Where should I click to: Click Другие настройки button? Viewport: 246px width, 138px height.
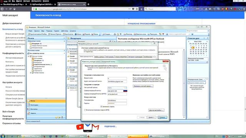coord(156,110)
